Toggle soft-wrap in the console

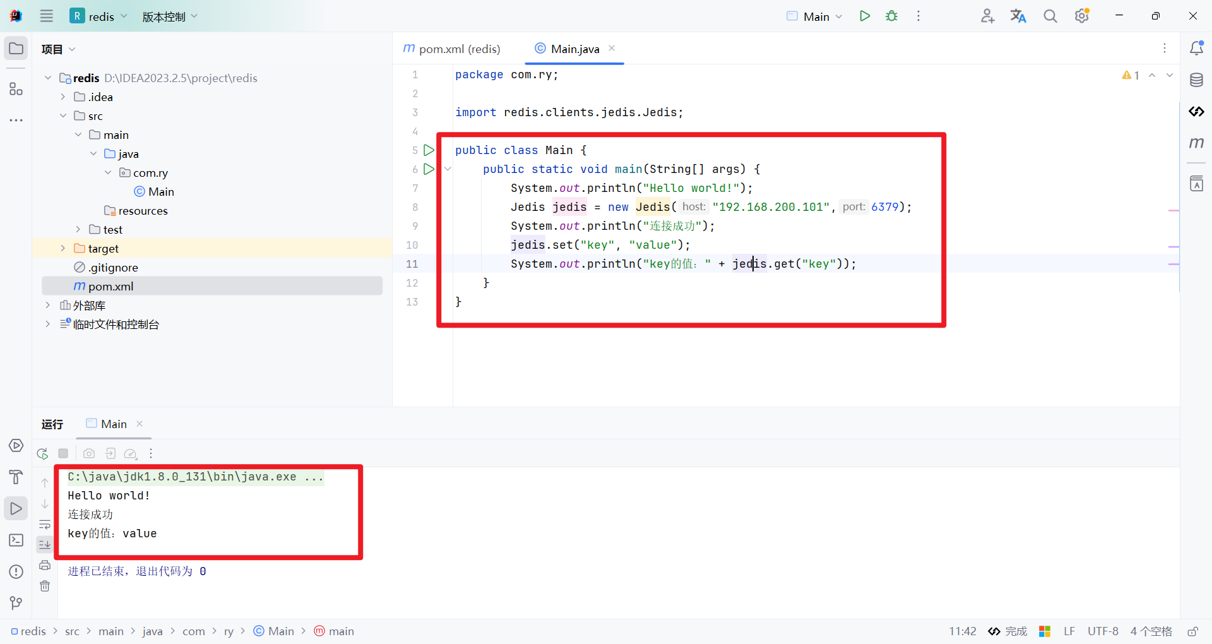coord(45,525)
